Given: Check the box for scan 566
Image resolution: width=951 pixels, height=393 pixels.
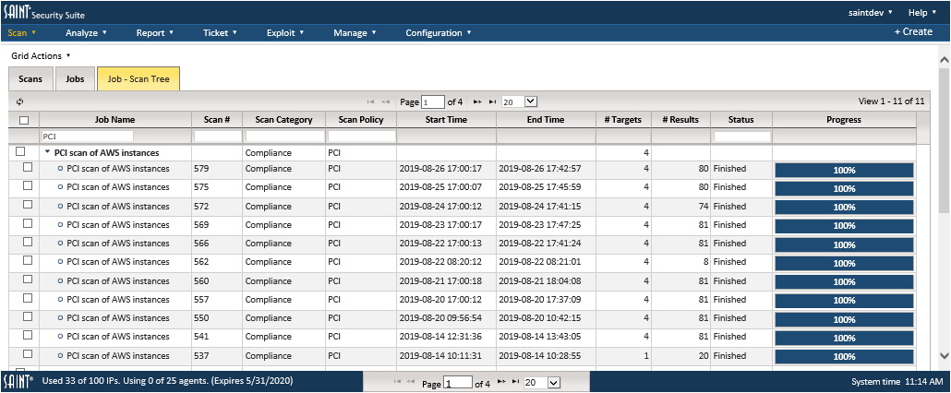Looking at the screenshot, I should point(28,243).
